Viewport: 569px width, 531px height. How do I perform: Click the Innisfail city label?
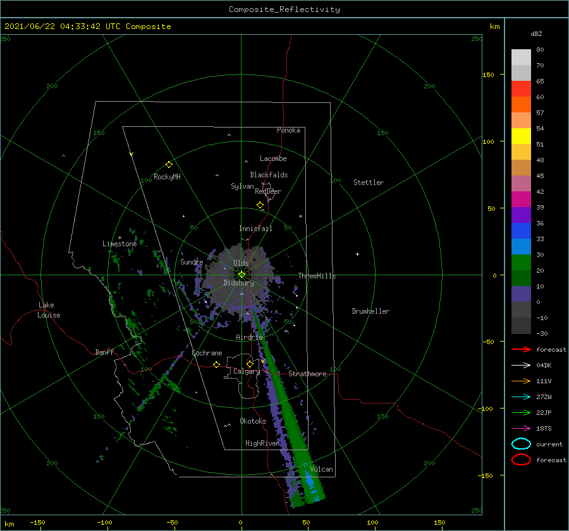(255, 229)
